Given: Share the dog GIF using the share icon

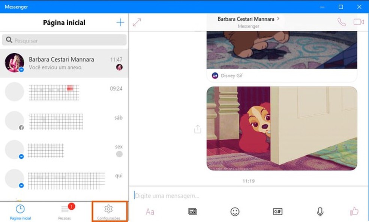Looking at the screenshot, I should coord(198,129).
